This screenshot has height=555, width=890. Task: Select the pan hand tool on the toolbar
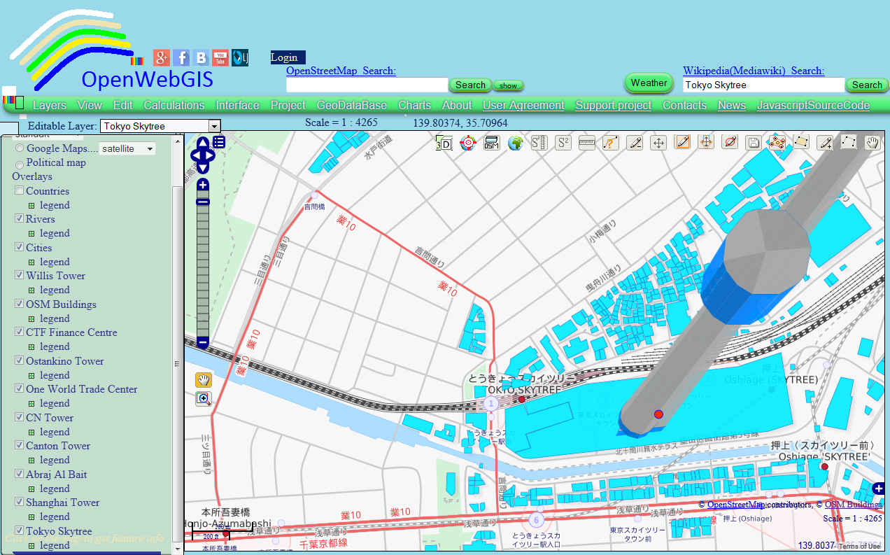872,142
